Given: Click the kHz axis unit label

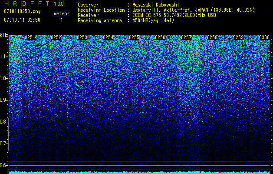Looking at the screenshot, I should coord(4,35).
